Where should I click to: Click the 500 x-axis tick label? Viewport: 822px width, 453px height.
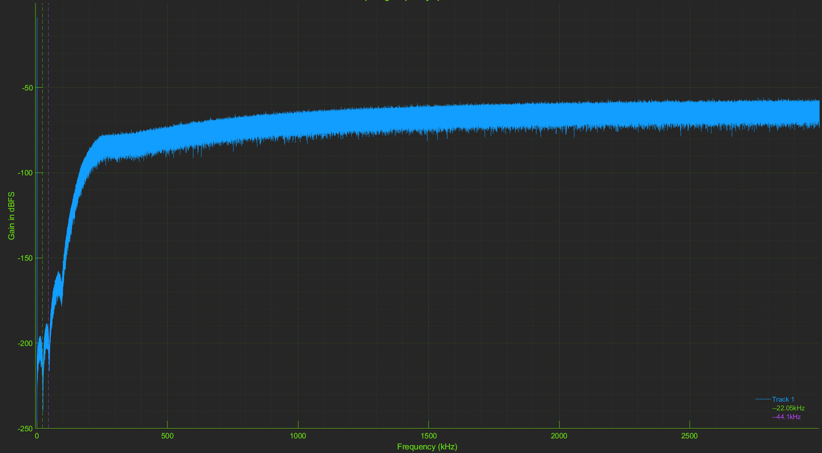coord(167,436)
